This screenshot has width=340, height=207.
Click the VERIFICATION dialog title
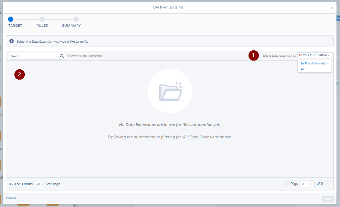pyautogui.click(x=168, y=8)
